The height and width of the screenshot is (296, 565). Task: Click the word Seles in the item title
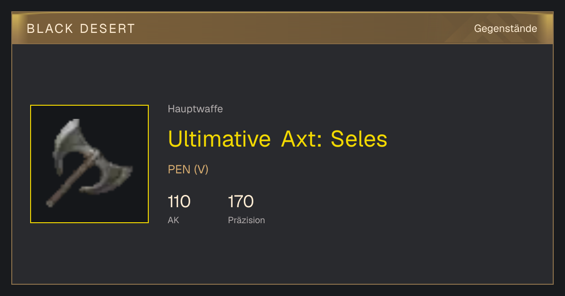359,139
